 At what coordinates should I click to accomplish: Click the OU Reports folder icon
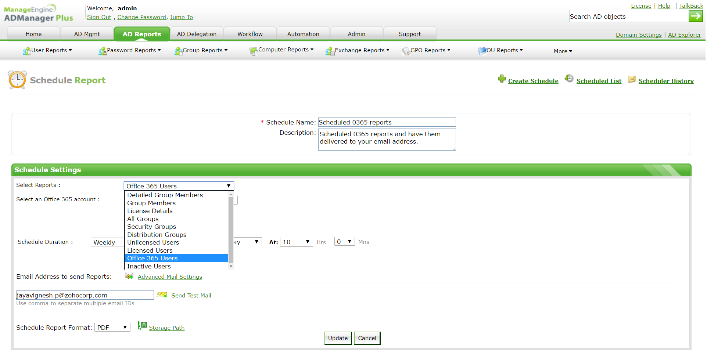point(482,51)
